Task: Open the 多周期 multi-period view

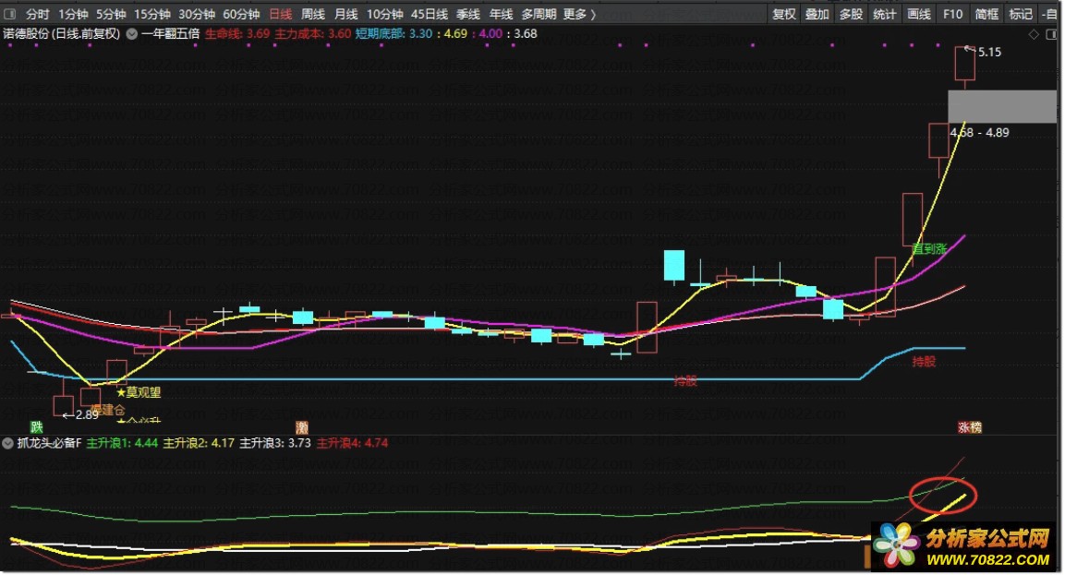Action: click(539, 14)
